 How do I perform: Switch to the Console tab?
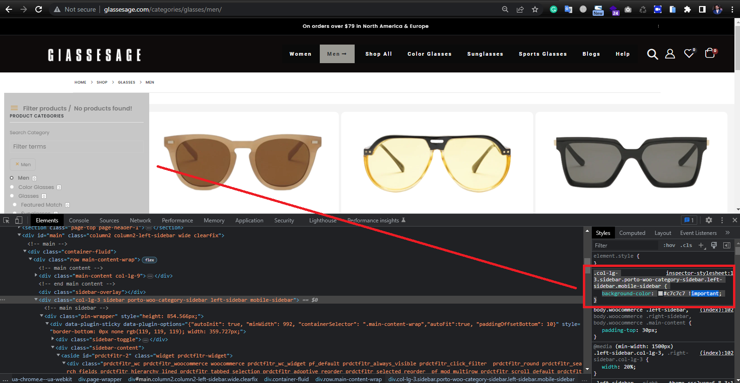79,221
